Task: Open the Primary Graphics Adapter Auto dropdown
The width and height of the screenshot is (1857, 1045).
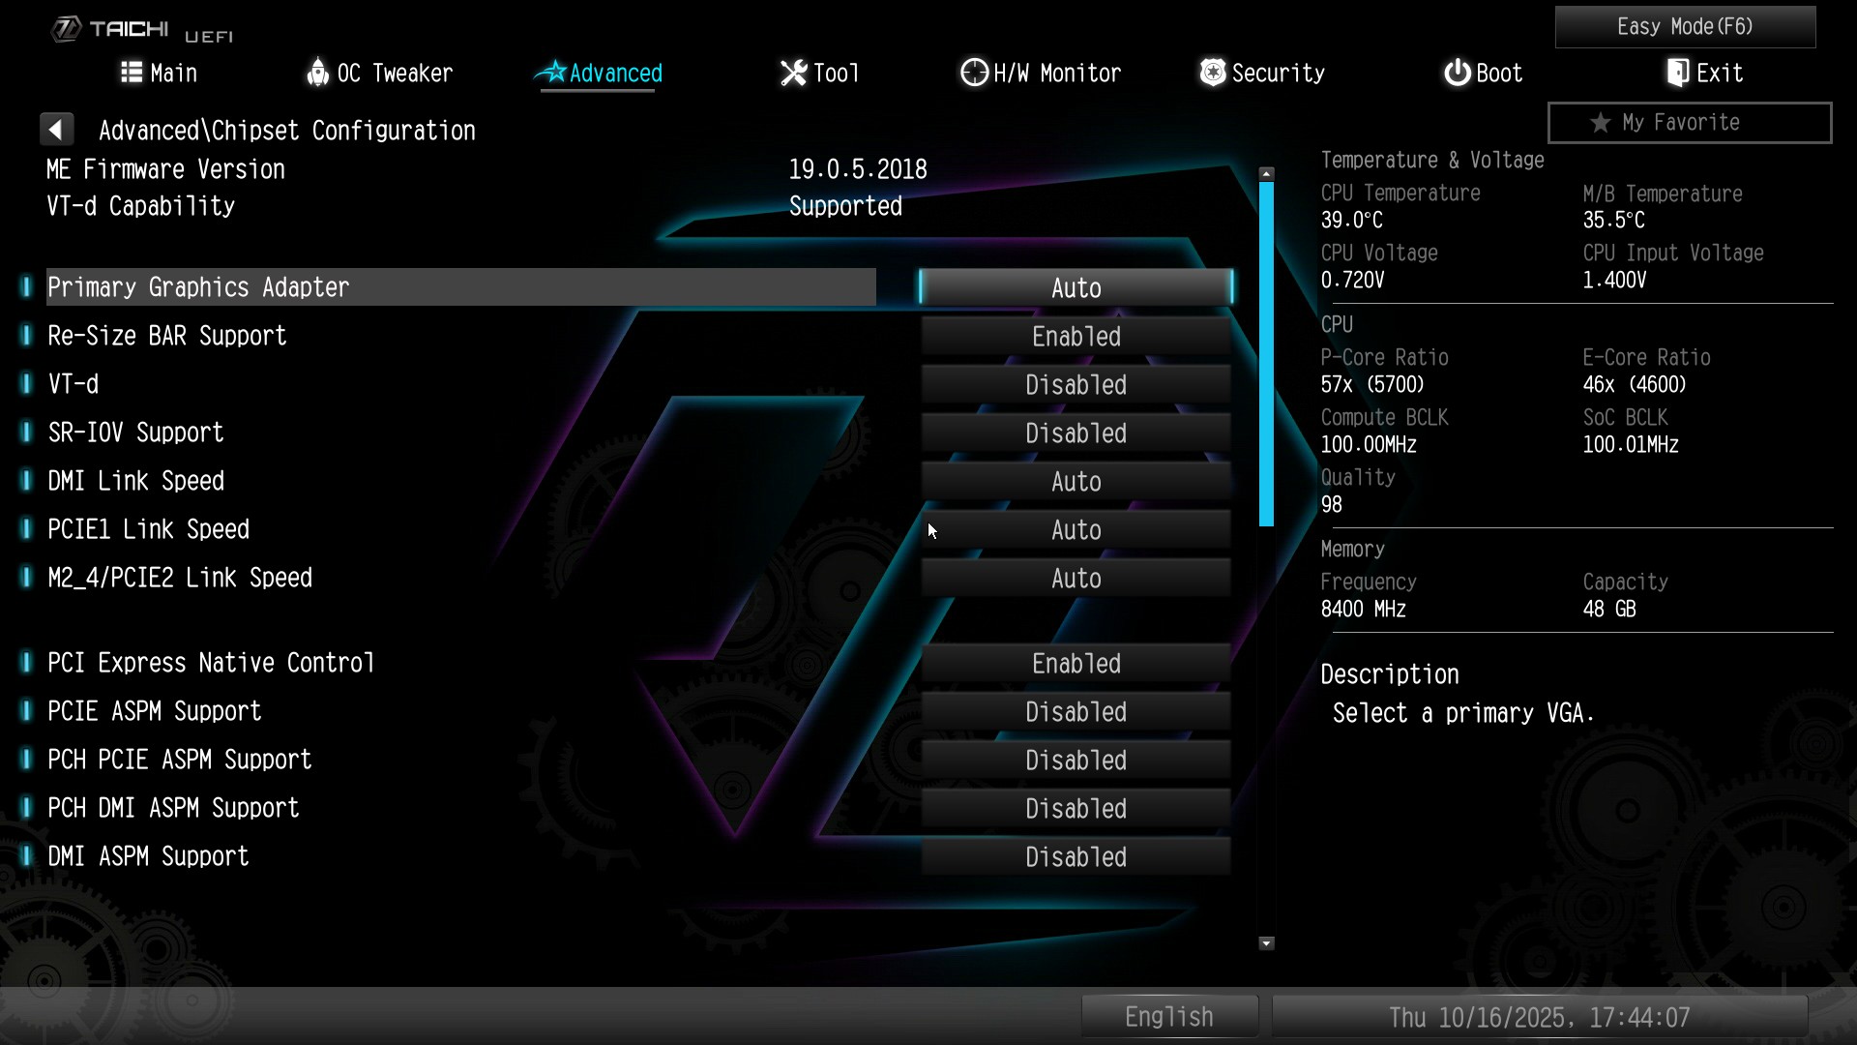Action: tap(1076, 288)
